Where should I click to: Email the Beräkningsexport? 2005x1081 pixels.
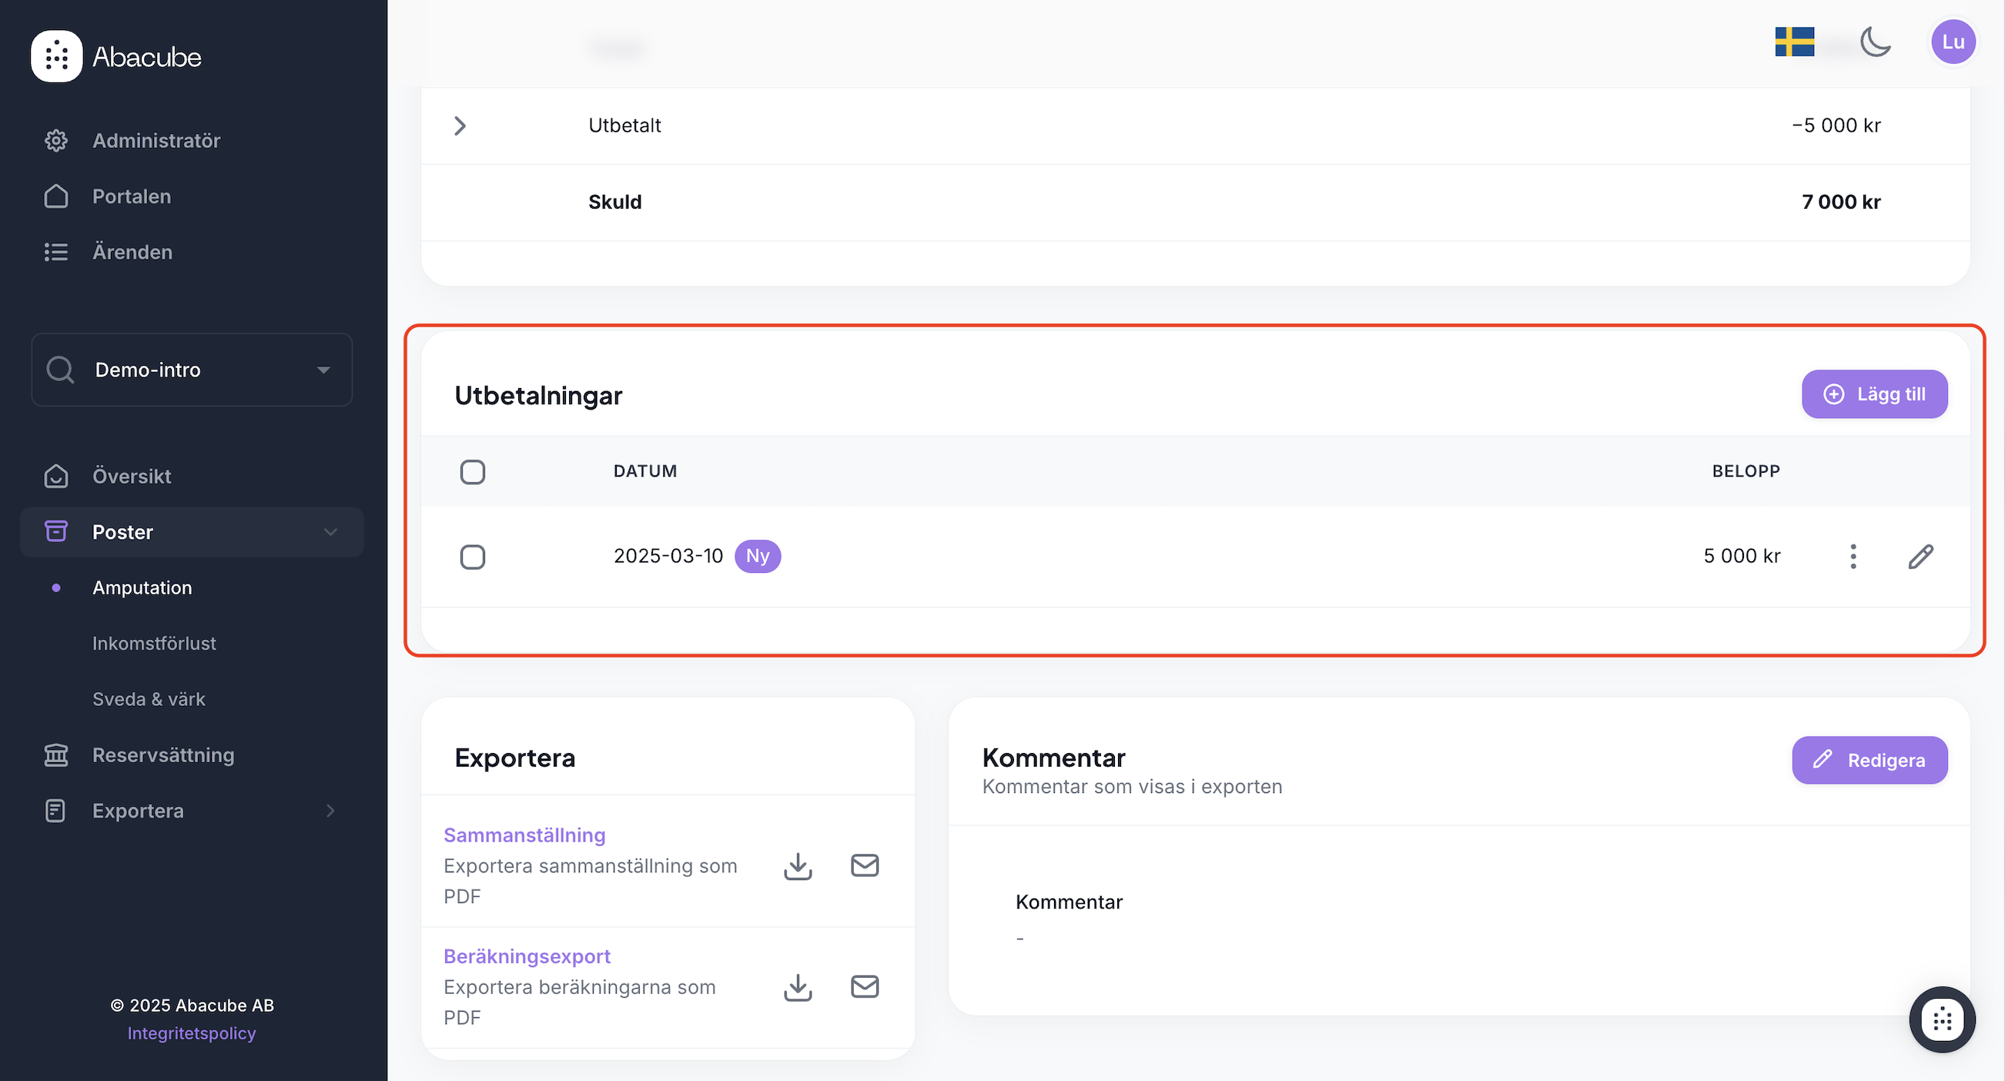pyautogui.click(x=864, y=987)
